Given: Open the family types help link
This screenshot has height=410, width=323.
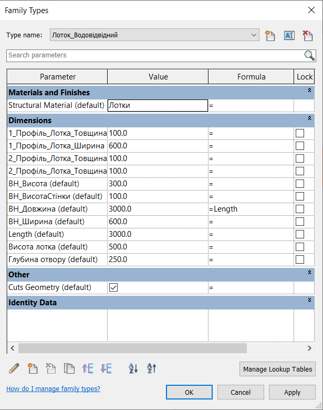Looking at the screenshot, I should pyautogui.click(x=53, y=389).
